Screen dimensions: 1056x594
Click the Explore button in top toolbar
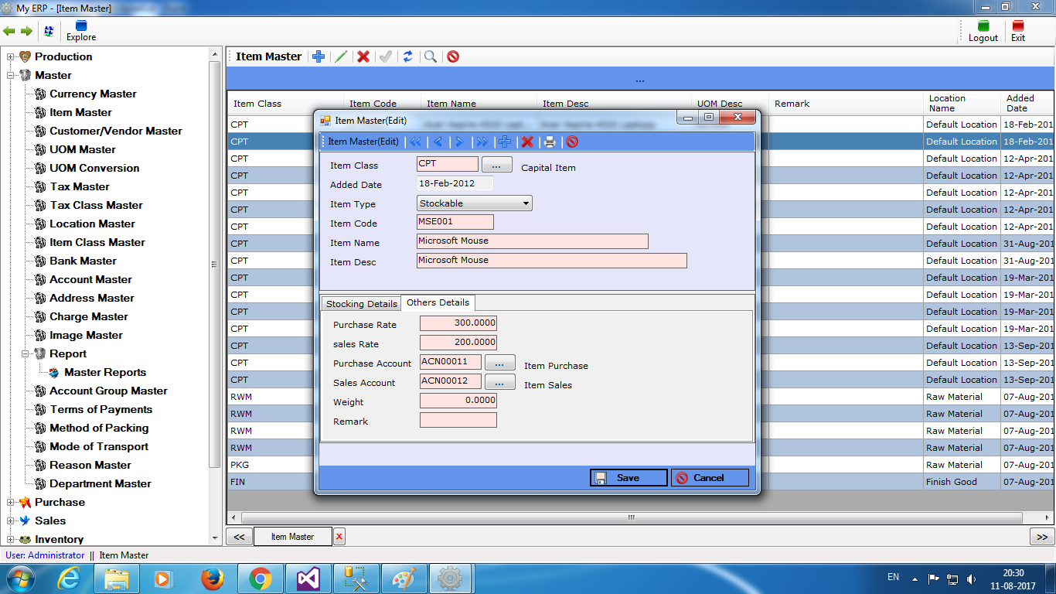(81, 31)
